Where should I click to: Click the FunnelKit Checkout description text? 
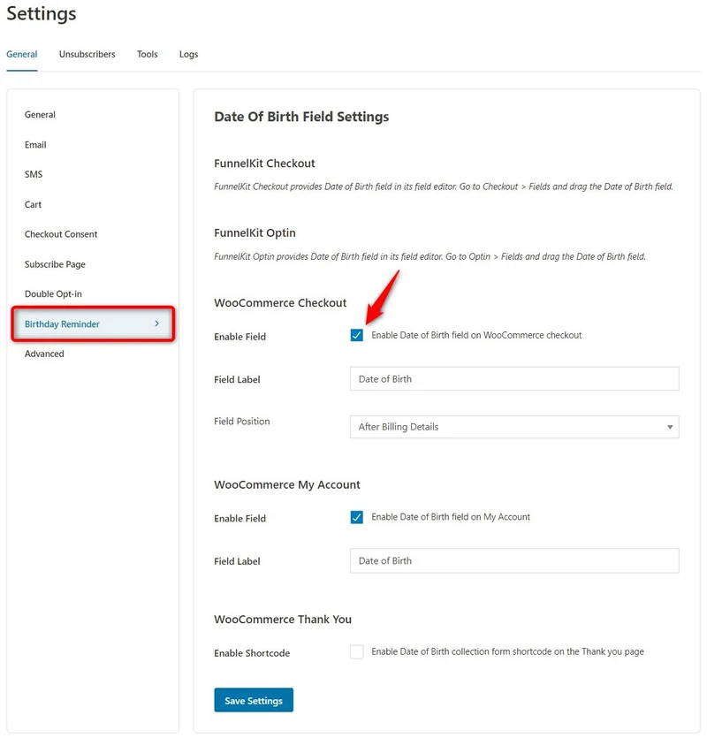point(444,186)
